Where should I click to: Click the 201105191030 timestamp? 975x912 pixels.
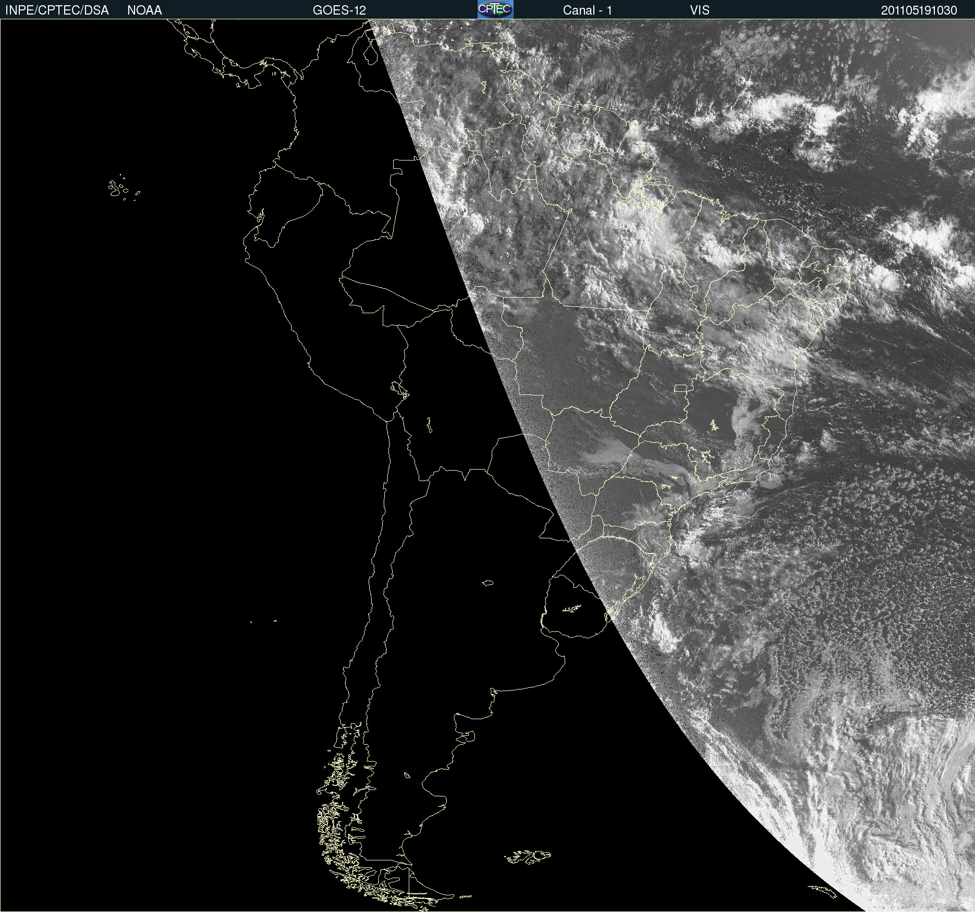pyautogui.click(x=919, y=10)
